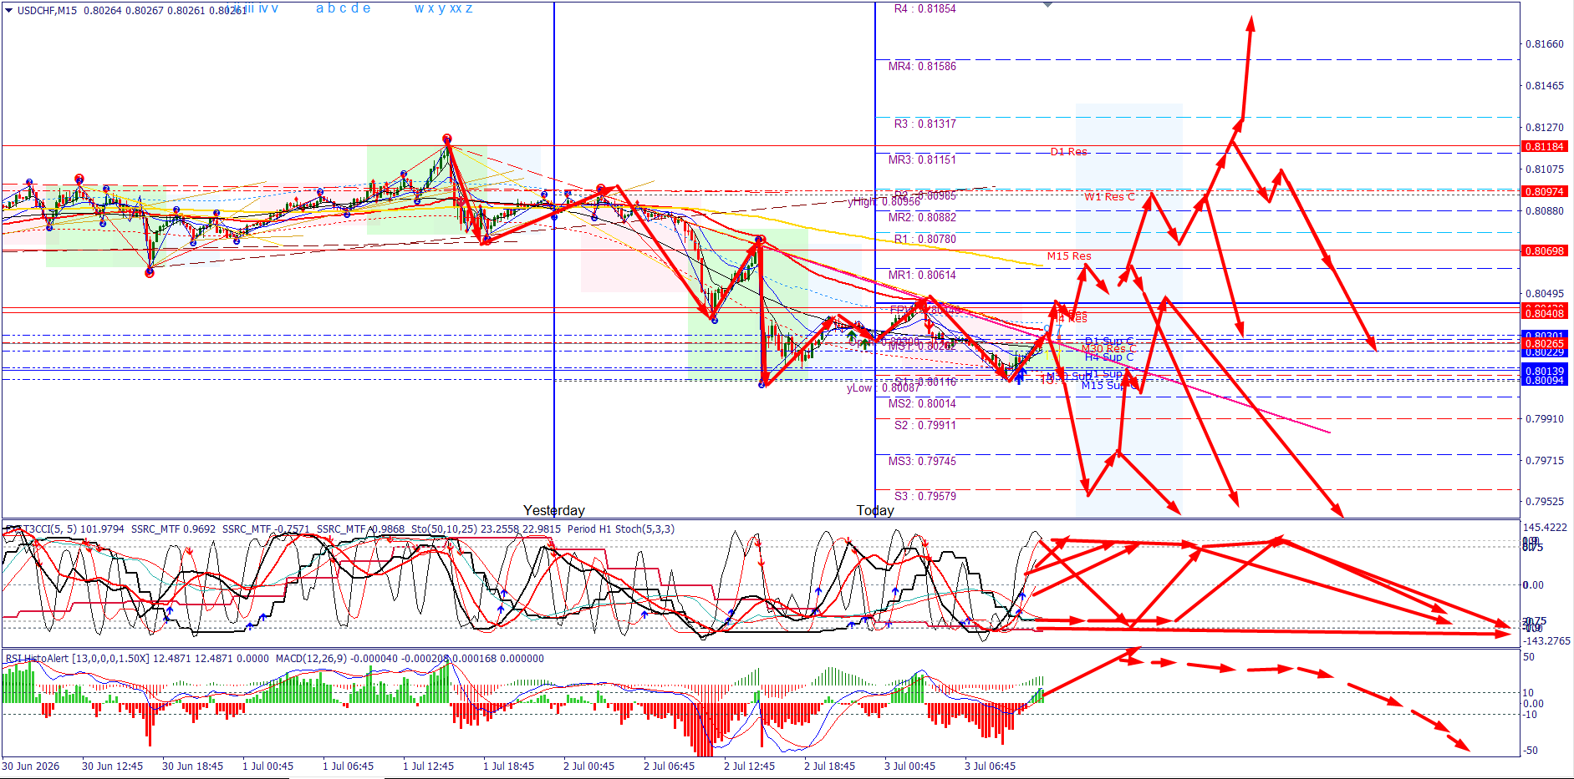
Task: Click the 'Yesterday' period separator label
Action: click(x=553, y=510)
